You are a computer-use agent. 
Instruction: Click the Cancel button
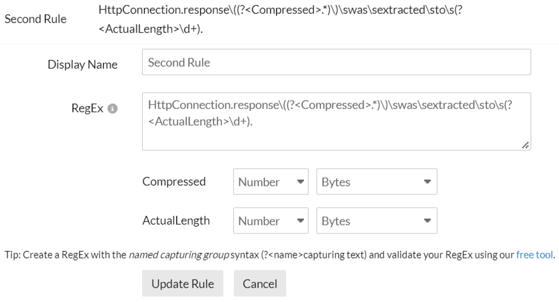click(x=260, y=284)
